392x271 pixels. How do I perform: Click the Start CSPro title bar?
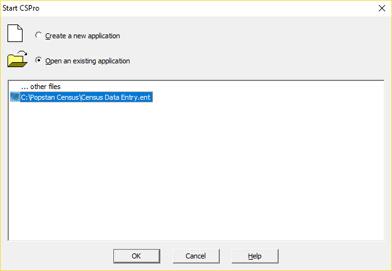coord(188,8)
